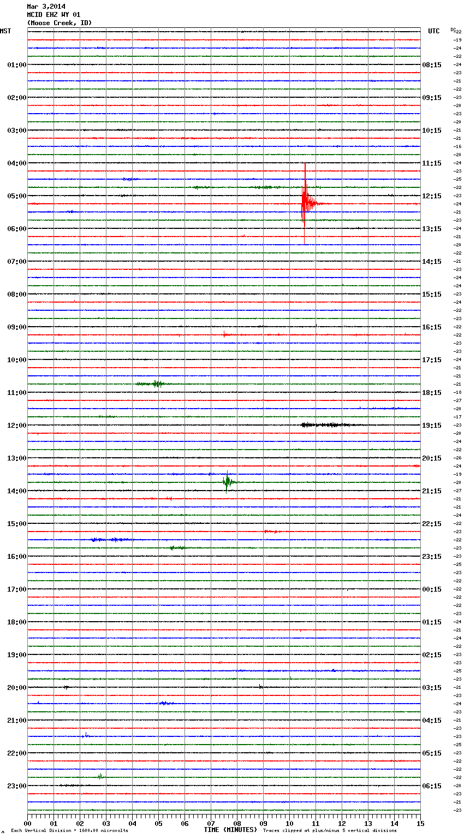Click the 'TIME (MINUTES)' axis title

pos(230,830)
